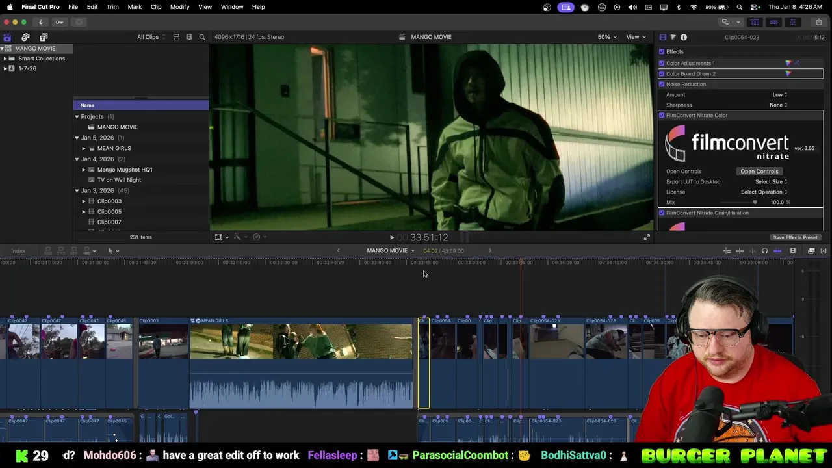Show the Libraries sidebar clapper icon
The width and height of the screenshot is (832, 468).
click(7, 37)
